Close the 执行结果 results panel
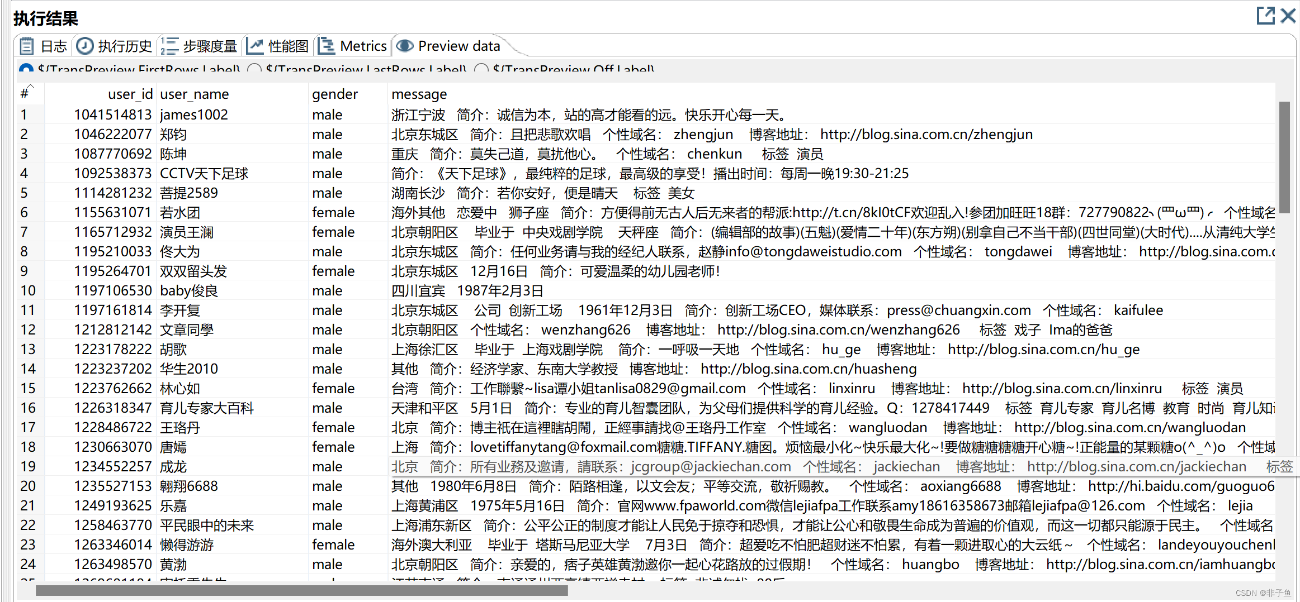Screen dimensions: 1300x602 [1288, 16]
